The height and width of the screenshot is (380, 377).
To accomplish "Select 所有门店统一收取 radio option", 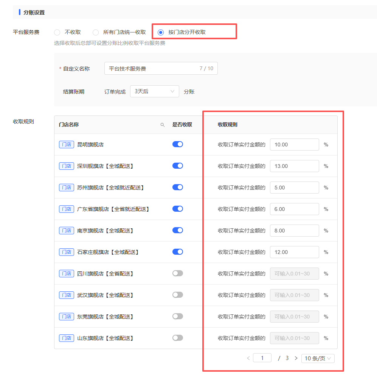I will click(x=96, y=32).
